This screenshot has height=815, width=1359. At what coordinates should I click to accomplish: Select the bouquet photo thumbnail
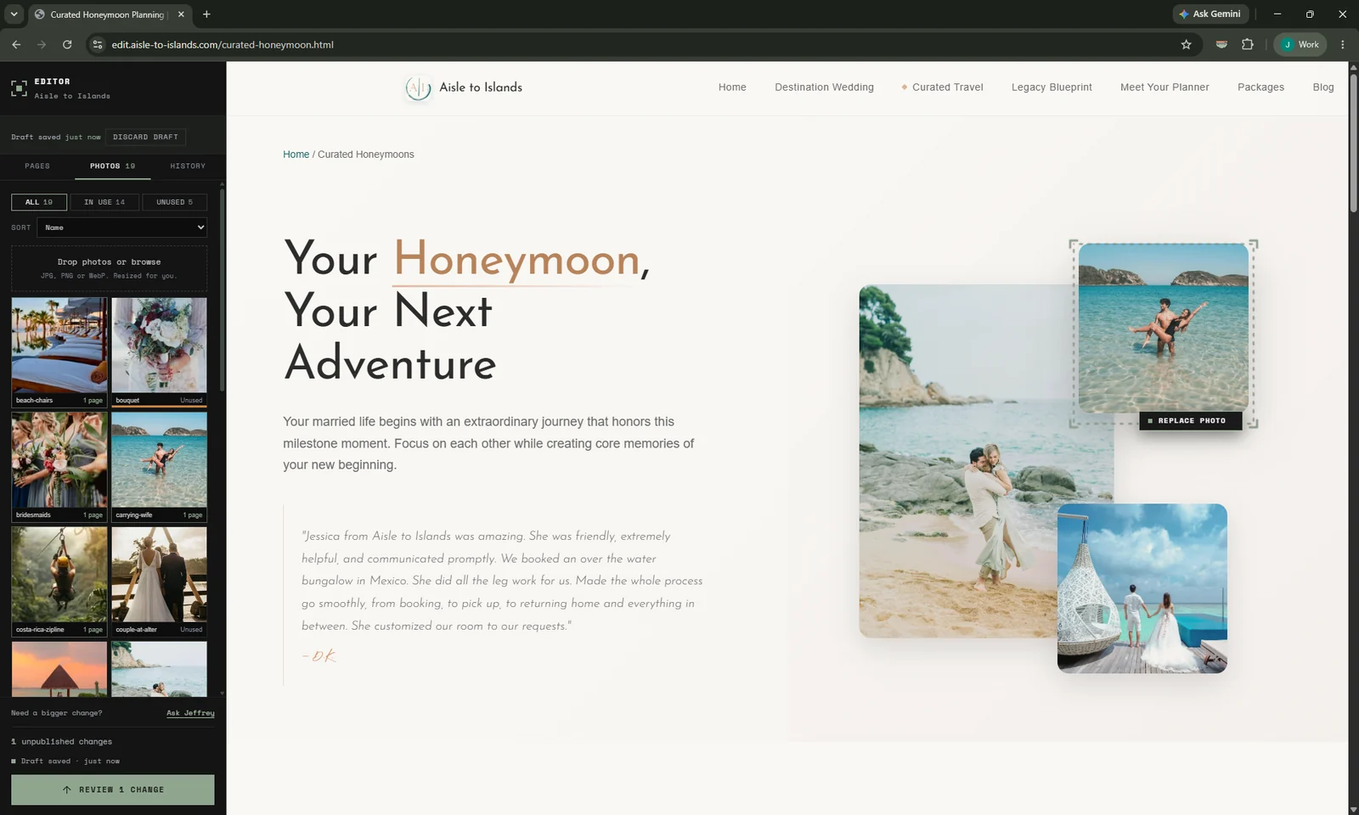159,351
